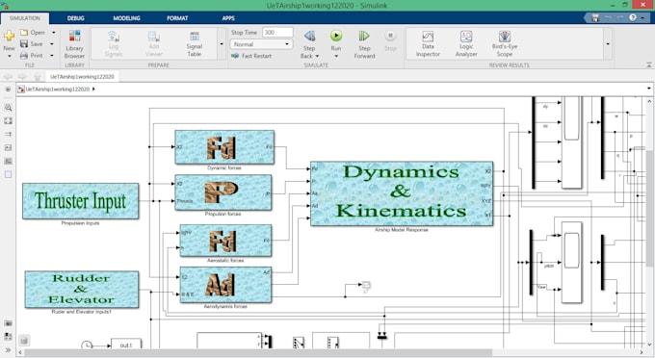This screenshot has width=655, height=358.
Task: Switch to the MODELING tab
Action: click(x=126, y=18)
